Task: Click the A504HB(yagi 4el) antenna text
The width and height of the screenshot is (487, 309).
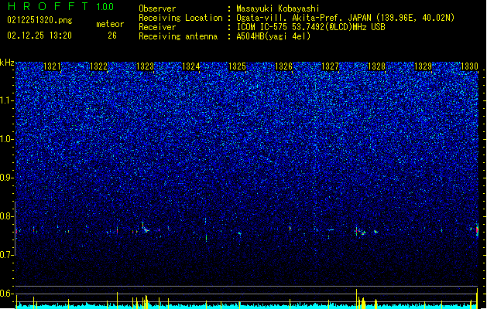Action: pyautogui.click(x=273, y=36)
